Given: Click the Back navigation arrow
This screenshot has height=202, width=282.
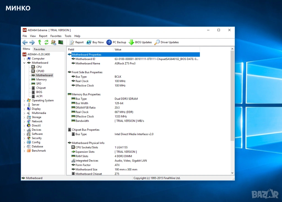Looking at the screenshot, I should tap(25, 42).
